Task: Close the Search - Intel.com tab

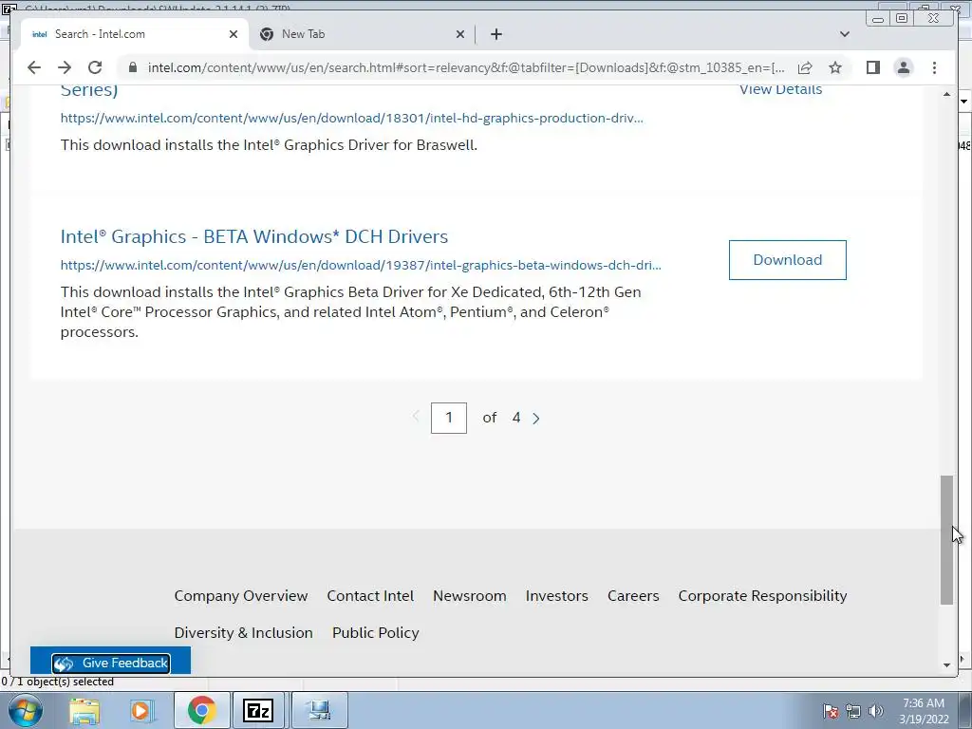Action: (234, 34)
